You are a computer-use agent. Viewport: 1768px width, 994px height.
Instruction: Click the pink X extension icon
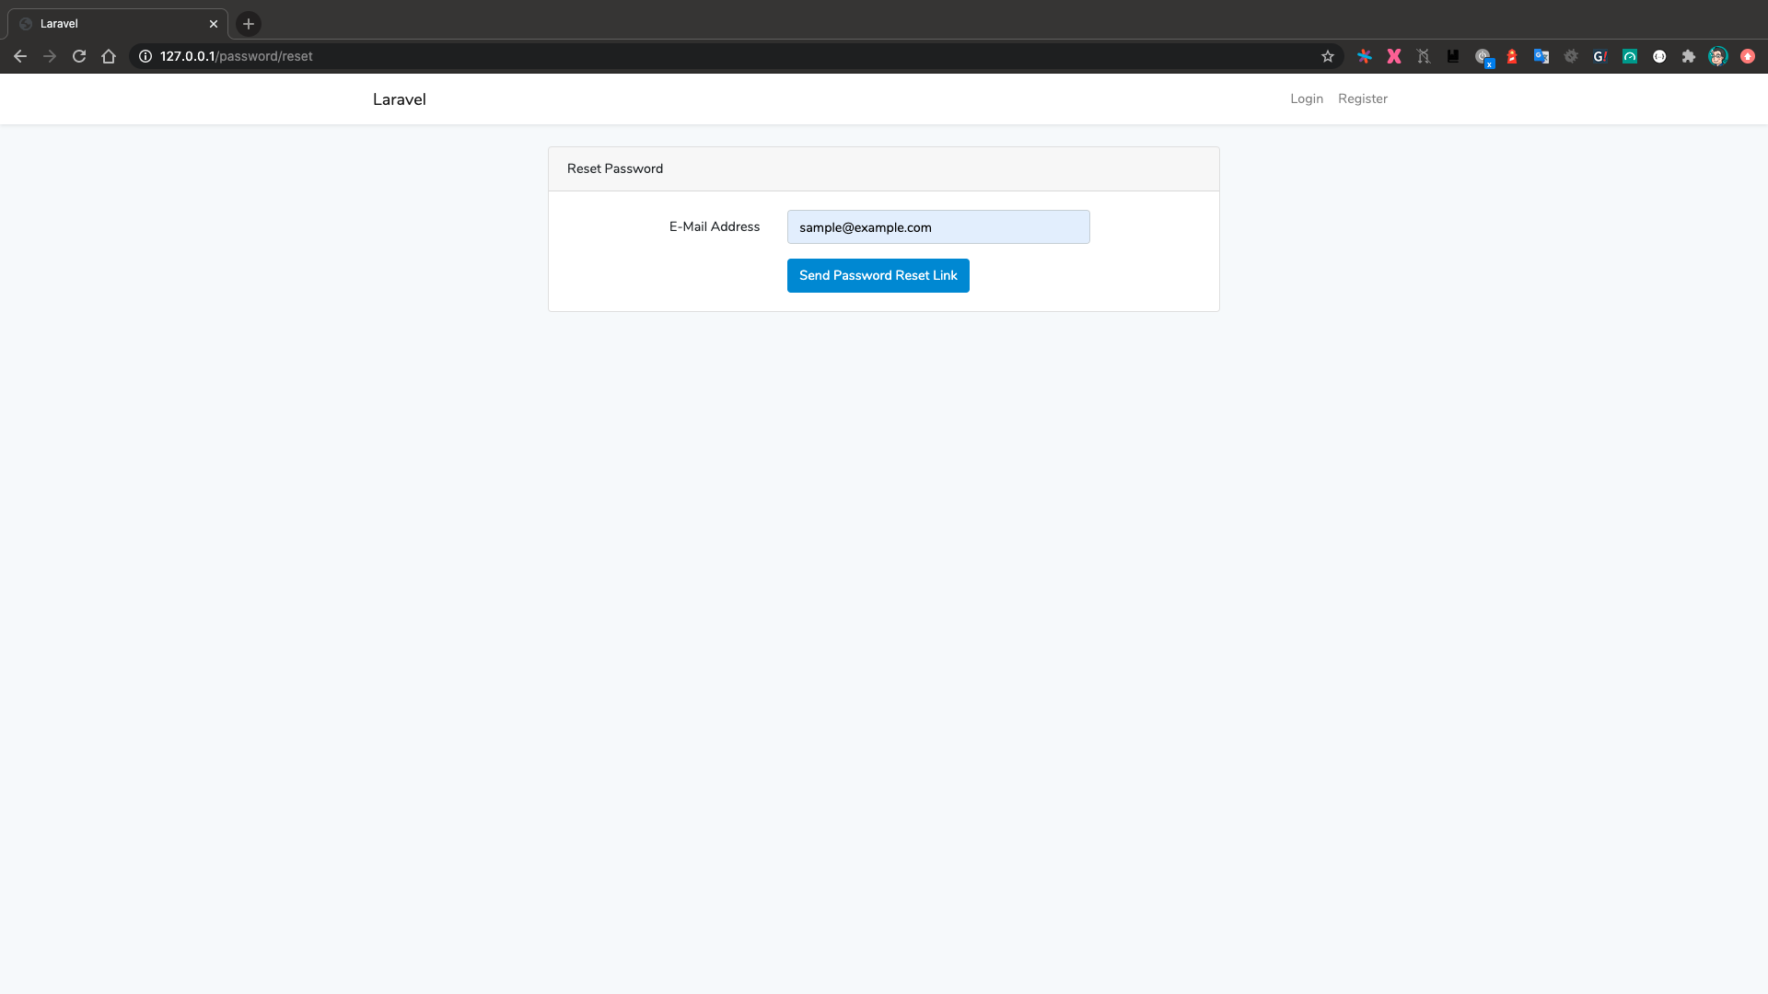click(1393, 56)
